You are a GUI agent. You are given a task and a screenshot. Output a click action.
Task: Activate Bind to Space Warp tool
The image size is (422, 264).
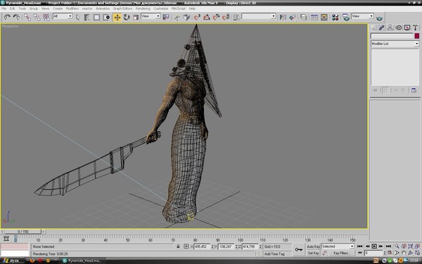pos(46,17)
